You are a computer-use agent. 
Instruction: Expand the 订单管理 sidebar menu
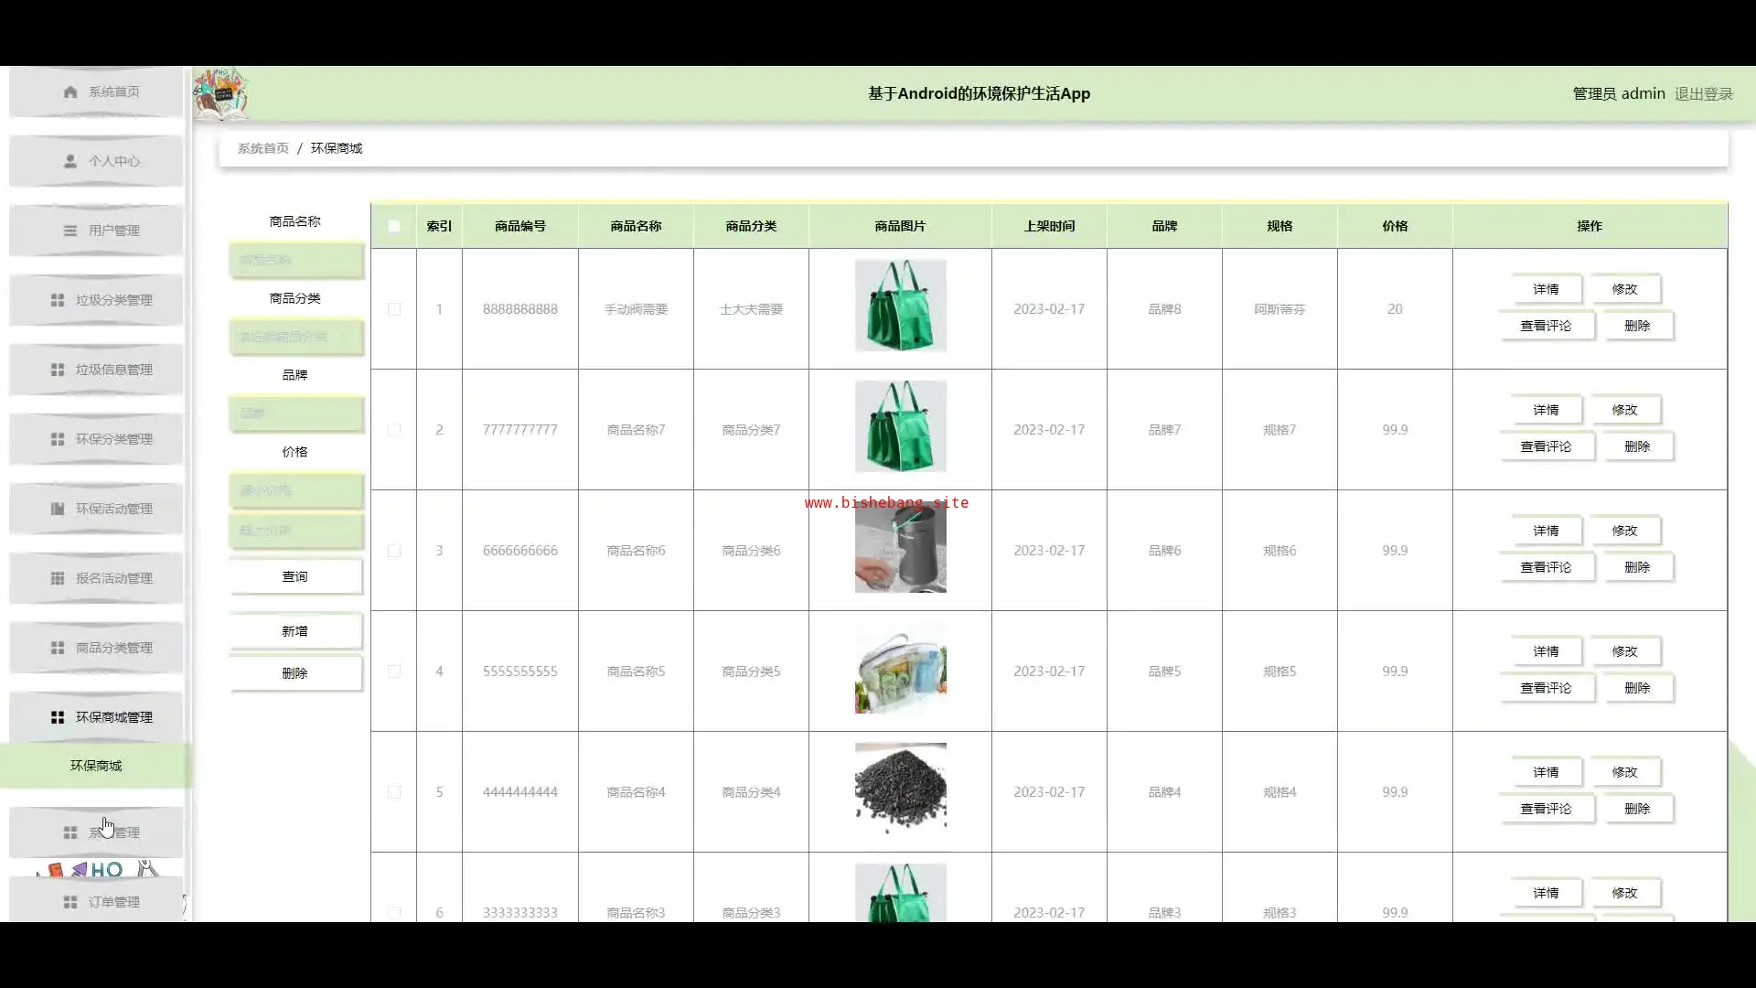click(x=101, y=902)
